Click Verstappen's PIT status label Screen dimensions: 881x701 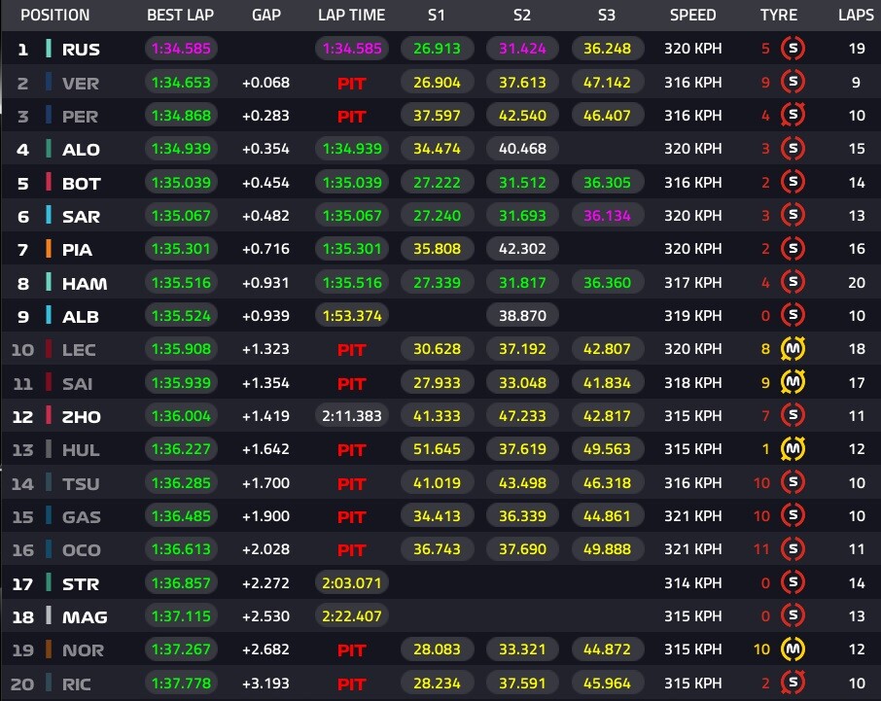tap(351, 84)
